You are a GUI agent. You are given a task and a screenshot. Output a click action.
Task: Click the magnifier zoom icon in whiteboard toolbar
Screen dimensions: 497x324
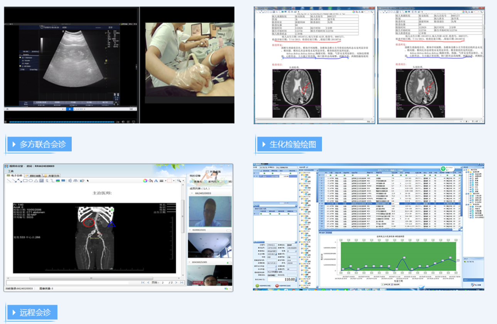(x=179, y=181)
